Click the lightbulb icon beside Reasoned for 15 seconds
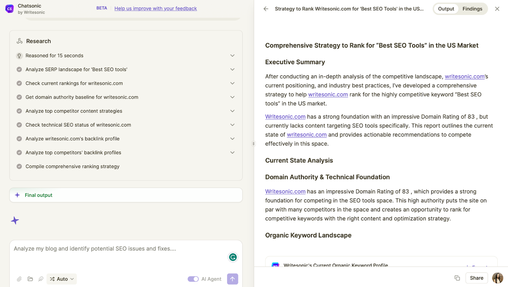 point(19,56)
